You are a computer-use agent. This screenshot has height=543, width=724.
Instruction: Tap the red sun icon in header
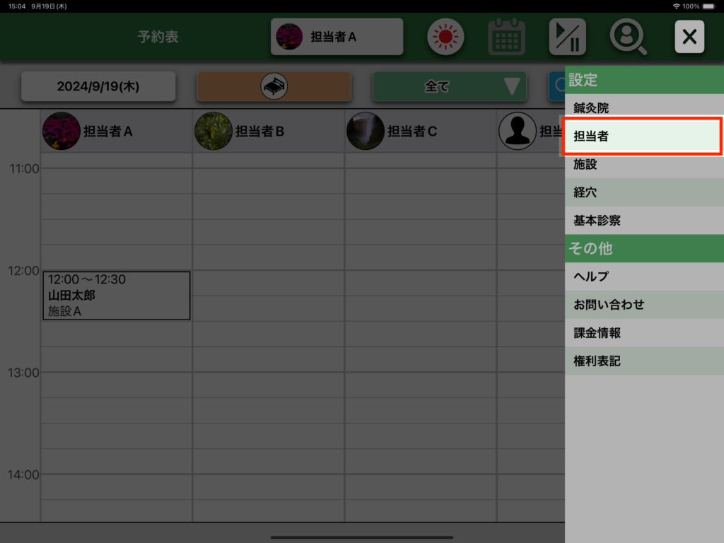pyautogui.click(x=445, y=37)
